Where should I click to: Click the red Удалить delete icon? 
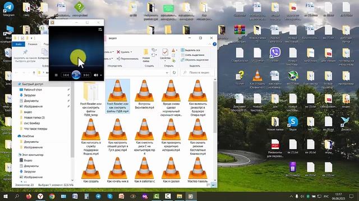click(118, 52)
